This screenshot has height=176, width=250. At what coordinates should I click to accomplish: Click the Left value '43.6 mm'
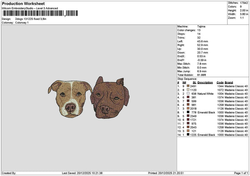(x=202, y=42)
